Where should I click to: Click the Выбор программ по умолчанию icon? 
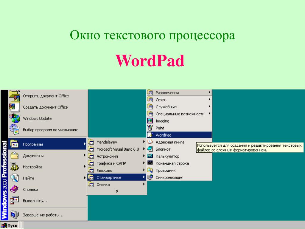coord(14,129)
